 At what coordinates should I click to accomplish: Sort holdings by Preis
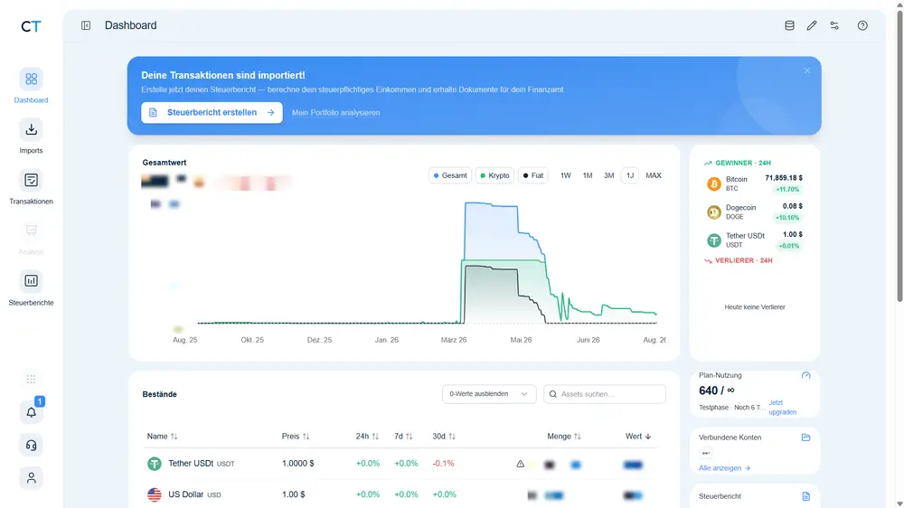click(296, 437)
